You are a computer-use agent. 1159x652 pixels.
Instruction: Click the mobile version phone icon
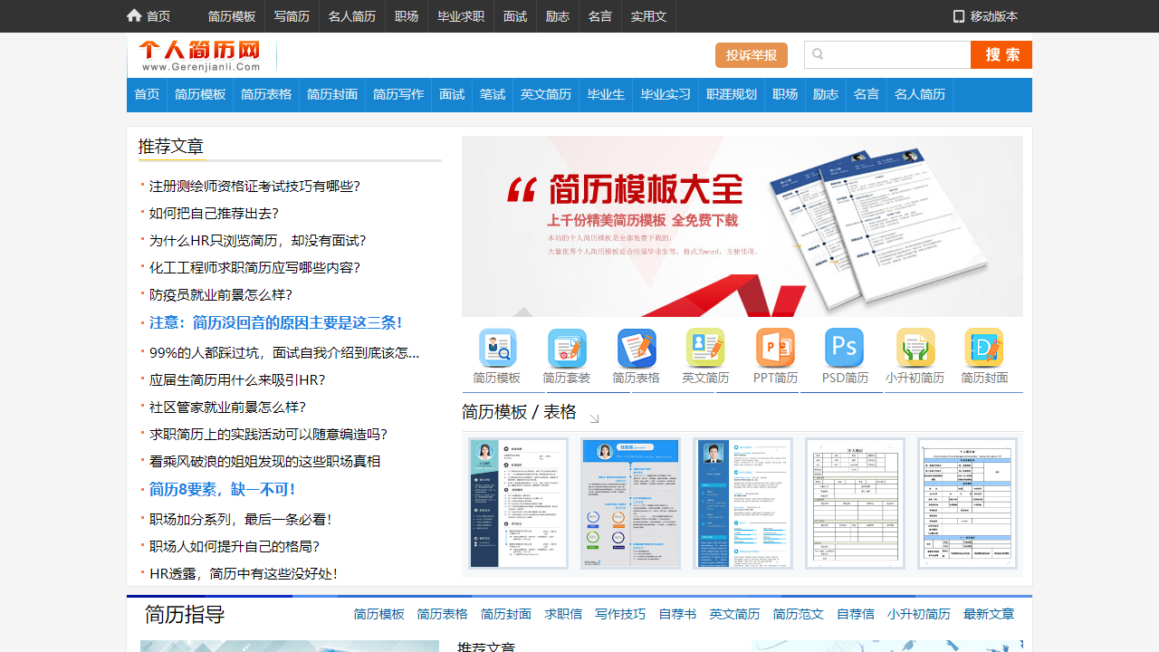(959, 16)
